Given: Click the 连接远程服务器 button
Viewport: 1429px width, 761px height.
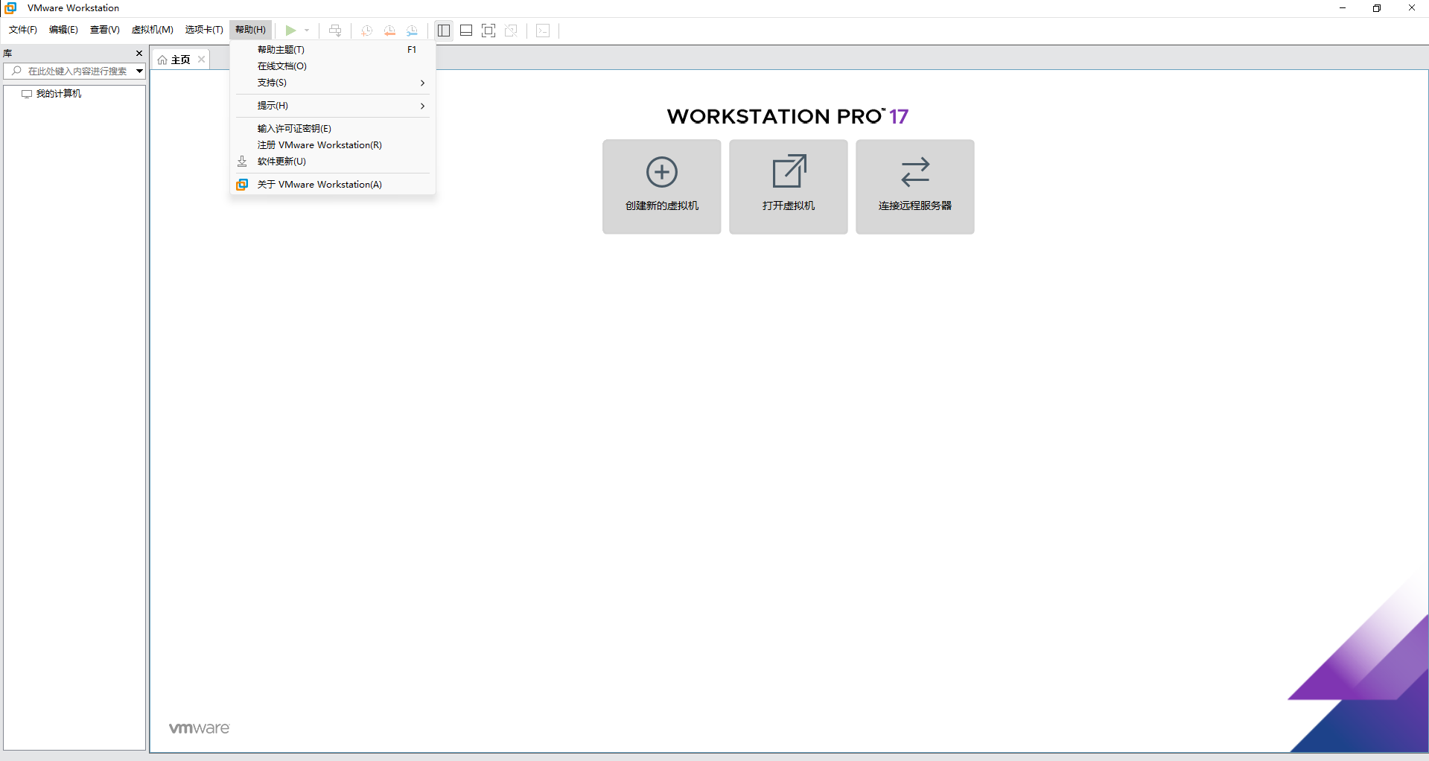Looking at the screenshot, I should [x=915, y=187].
